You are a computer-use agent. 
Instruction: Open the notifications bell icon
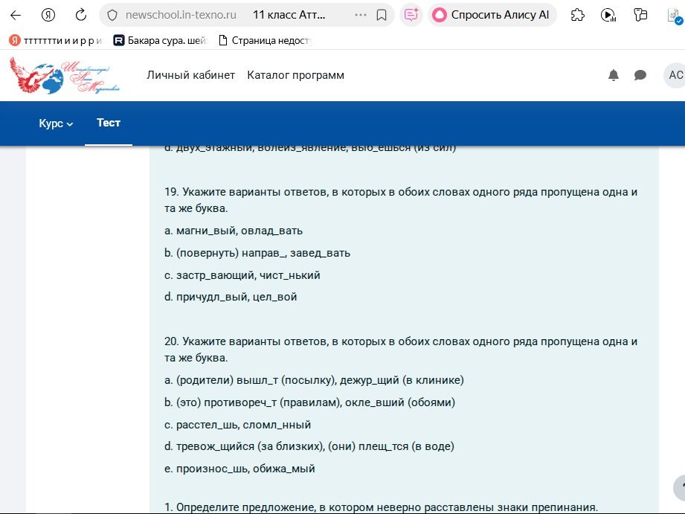tap(614, 75)
